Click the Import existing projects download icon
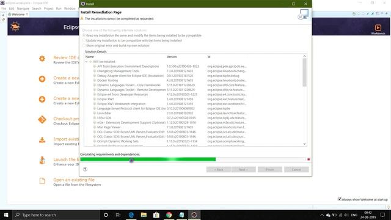Viewport: 391px width, 220px height. pyautogui.click(x=42, y=140)
